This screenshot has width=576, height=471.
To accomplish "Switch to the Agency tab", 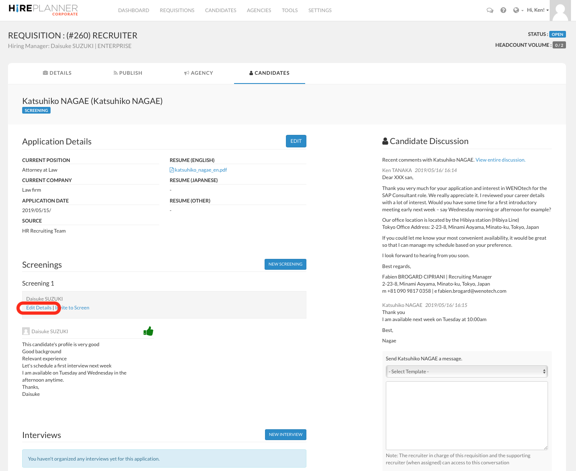I will (199, 73).
